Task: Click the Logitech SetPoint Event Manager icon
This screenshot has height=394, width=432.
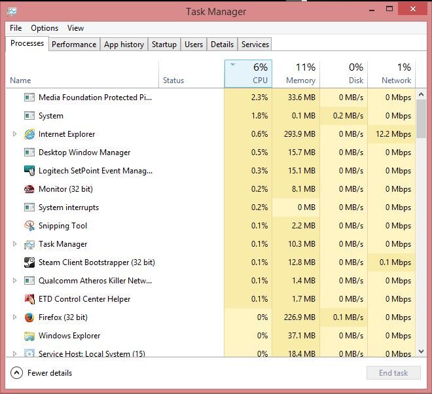Action: tap(29, 171)
